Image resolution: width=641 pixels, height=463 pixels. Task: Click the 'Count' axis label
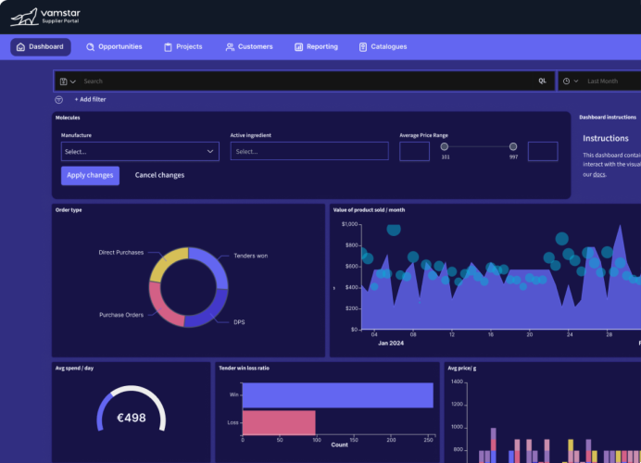click(x=339, y=445)
